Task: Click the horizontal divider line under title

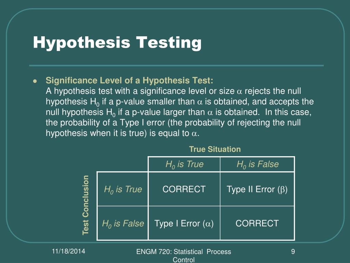Action: coord(176,65)
